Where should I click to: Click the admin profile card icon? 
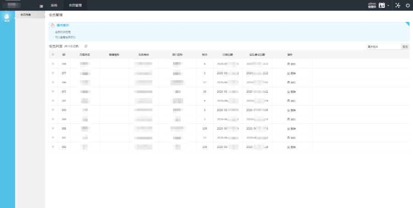pyautogui.click(x=382, y=5)
